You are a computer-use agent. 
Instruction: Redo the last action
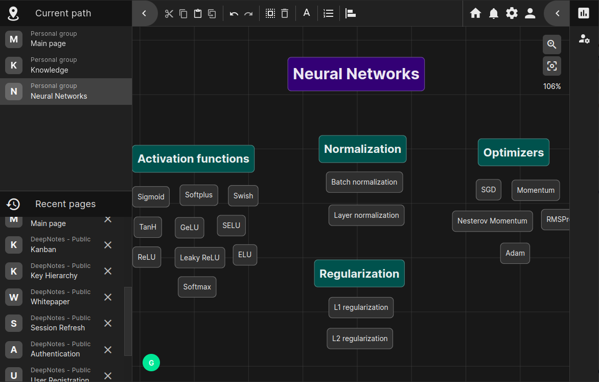click(248, 14)
